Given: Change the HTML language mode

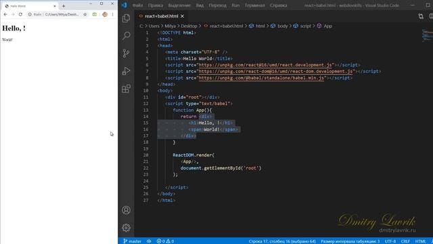Looking at the screenshot, I should [420, 241].
